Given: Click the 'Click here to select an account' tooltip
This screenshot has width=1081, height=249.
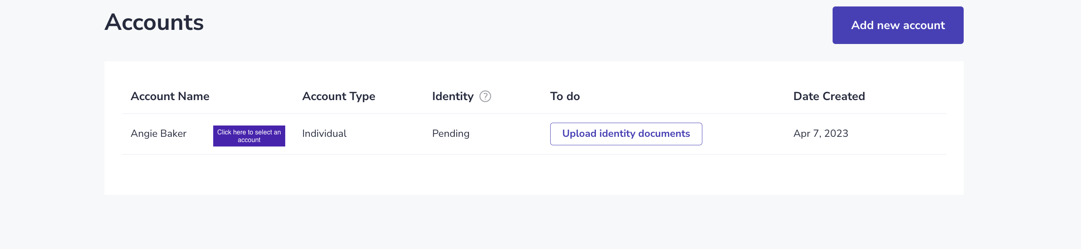Looking at the screenshot, I should click(x=249, y=136).
